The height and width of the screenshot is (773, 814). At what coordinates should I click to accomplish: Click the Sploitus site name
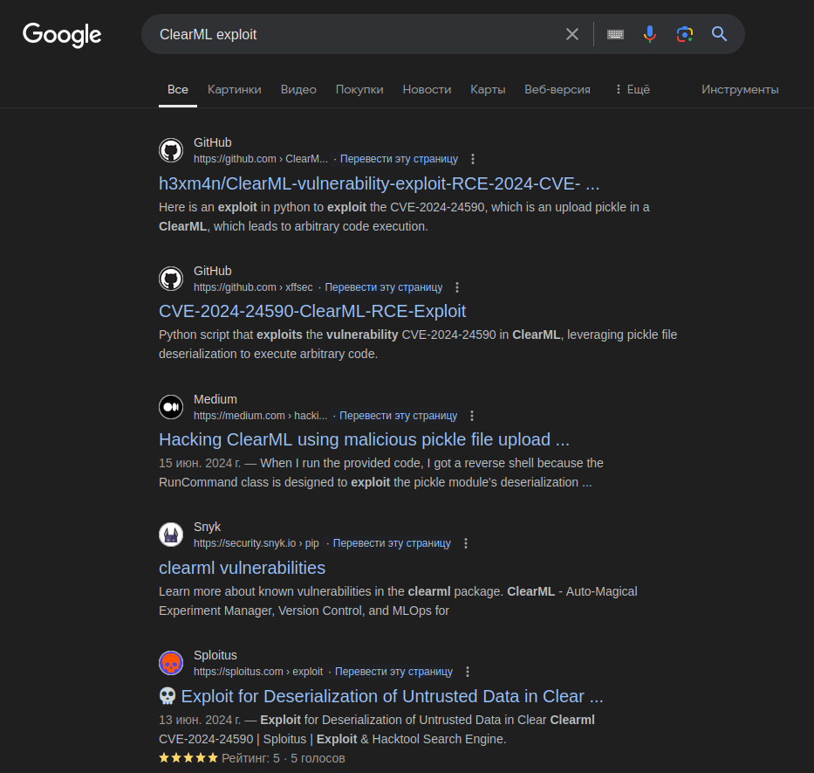[x=215, y=655]
